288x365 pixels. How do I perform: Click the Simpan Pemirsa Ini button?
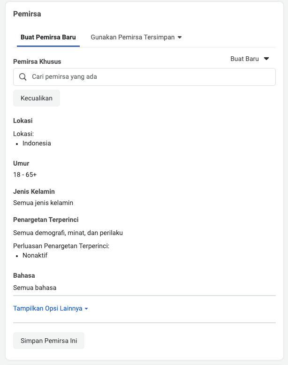click(49, 341)
